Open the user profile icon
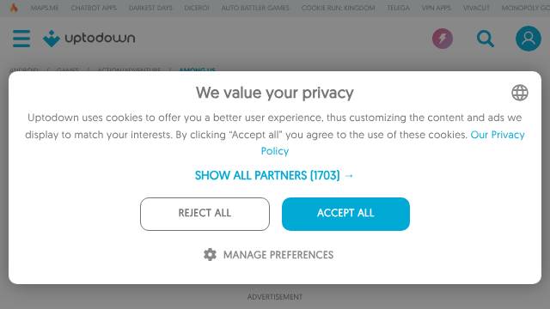This screenshot has height=309, width=550. click(528, 39)
